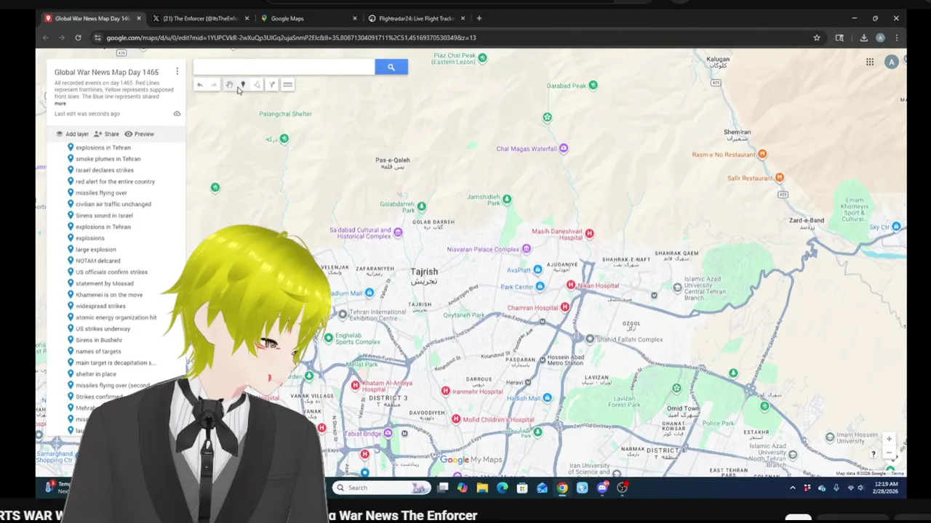
Task: Click the Rasm-e No Restaurant marker
Action: click(x=762, y=154)
